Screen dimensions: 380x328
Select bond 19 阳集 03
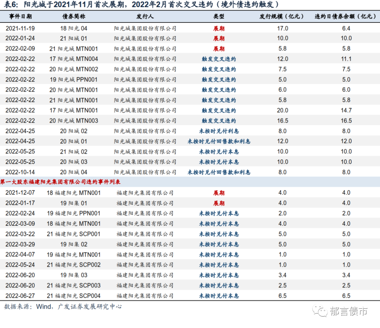click(74, 275)
